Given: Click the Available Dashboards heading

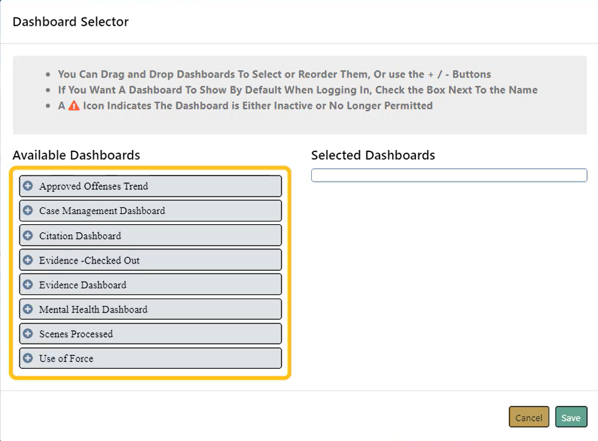Looking at the screenshot, I should click(76, 155).
